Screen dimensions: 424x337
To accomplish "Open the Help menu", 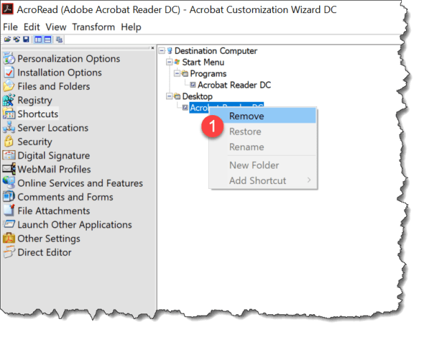I will 131,27.
